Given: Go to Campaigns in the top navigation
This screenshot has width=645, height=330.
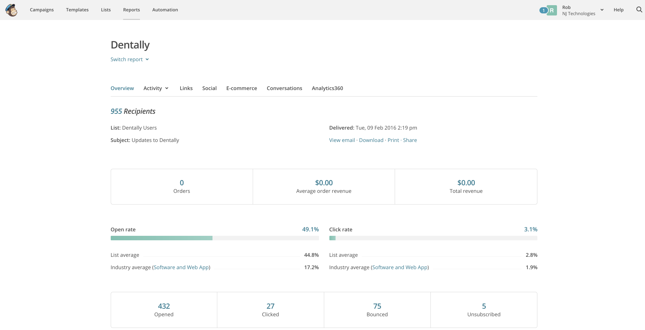Looking at the screenshot, I should (x=42, y=10).
